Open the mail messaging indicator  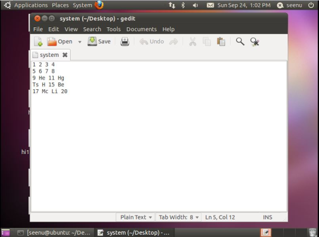[210, 5]
